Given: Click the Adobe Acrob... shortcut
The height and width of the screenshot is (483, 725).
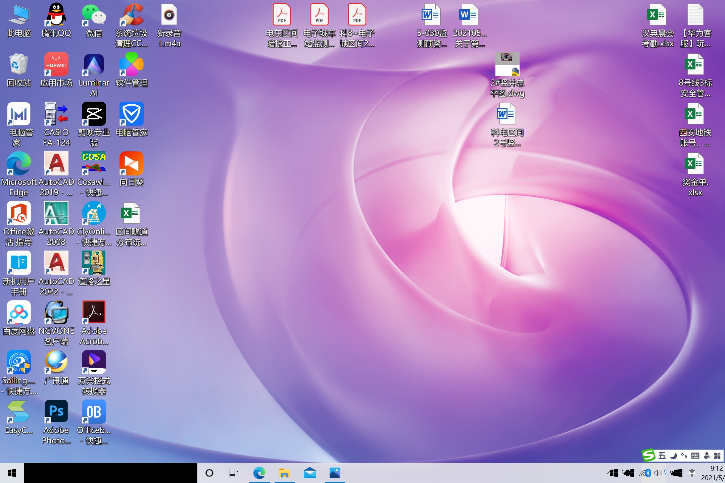Looking at the screenshot, I should pos(94,323).
